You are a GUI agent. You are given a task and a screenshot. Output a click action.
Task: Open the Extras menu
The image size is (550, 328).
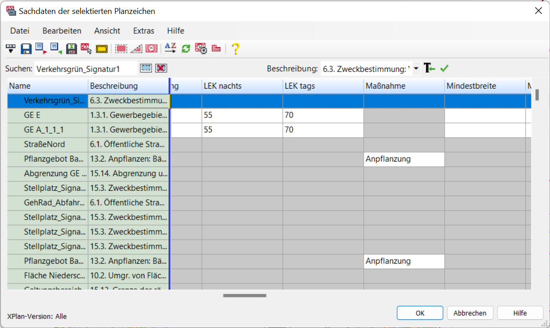click(x=143, y=31)
